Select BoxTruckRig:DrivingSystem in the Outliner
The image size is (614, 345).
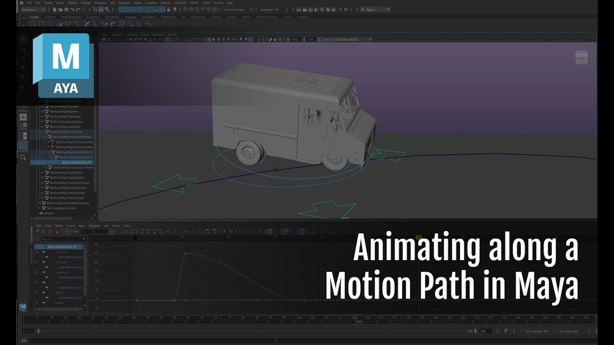tap(68, 193)
